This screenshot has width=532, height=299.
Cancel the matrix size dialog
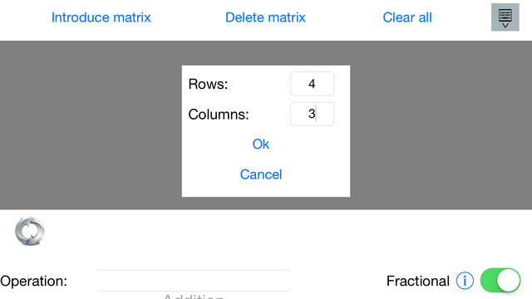[261, 174]
